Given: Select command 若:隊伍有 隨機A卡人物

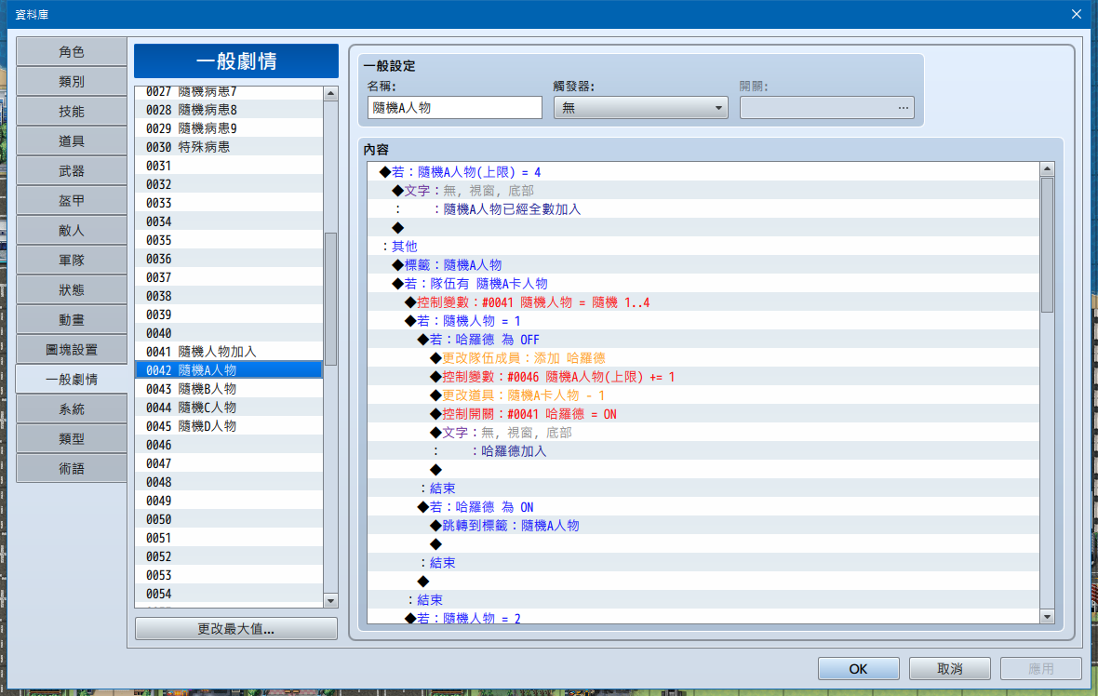Looking at the screenshot, I should pos(703,284).
